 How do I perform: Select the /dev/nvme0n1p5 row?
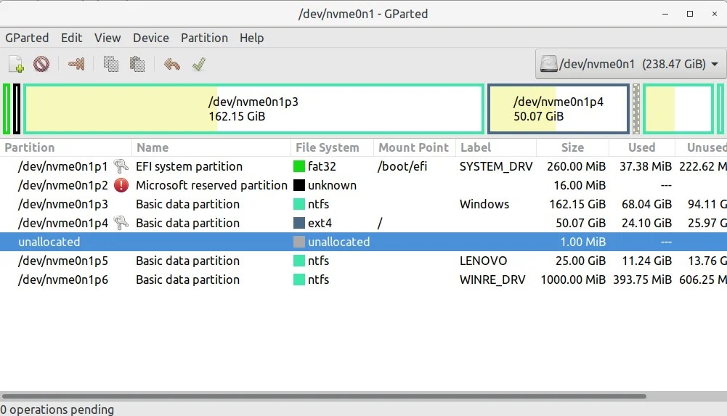coord(363,261)
